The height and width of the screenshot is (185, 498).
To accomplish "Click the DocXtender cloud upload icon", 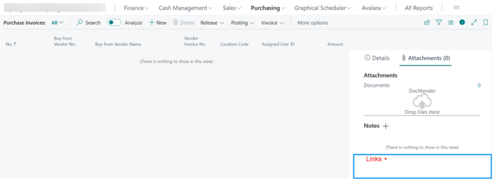I will coord(422,102).
